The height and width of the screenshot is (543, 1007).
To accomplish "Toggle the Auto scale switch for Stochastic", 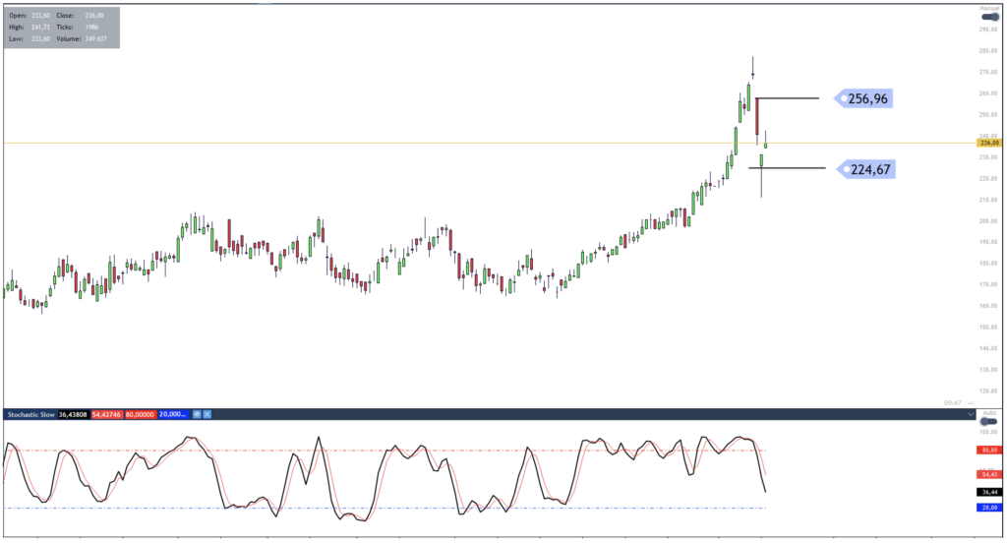I will point(990,422).
